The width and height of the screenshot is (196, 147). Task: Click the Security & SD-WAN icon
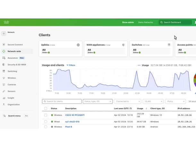[x=4, y=65]
